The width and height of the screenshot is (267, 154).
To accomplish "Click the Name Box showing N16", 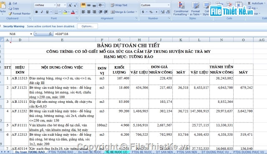I will pos(15,34).
